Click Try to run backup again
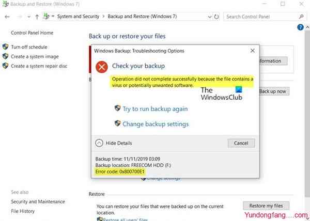This screenshot has width=310, height=221. [x=155, y=109]
